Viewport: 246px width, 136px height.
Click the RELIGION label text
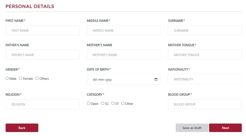[x=13, y=95]
